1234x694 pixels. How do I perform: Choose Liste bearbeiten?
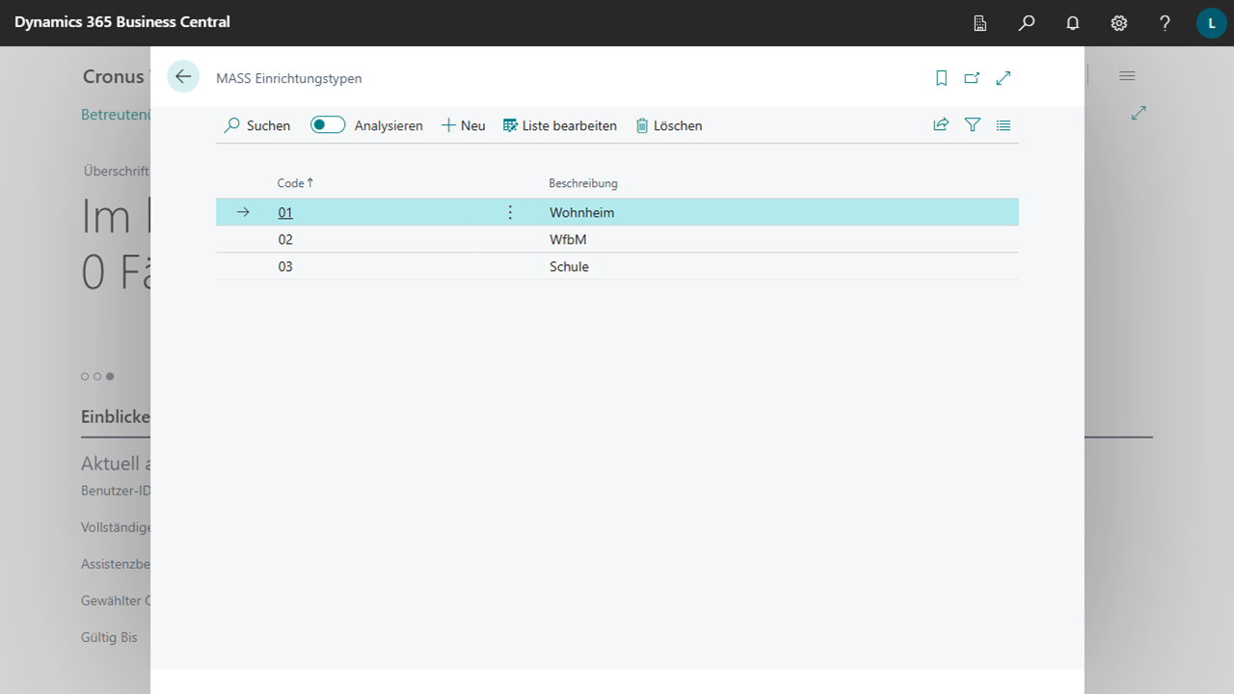560,125
